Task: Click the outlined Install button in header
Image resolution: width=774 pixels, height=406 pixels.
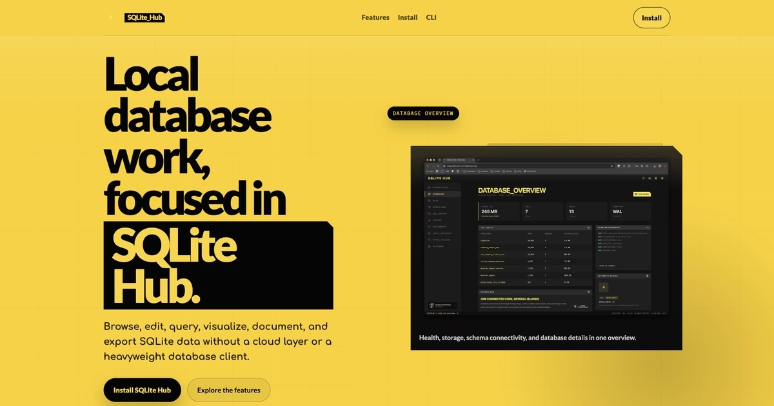Action: pos(651,18)
